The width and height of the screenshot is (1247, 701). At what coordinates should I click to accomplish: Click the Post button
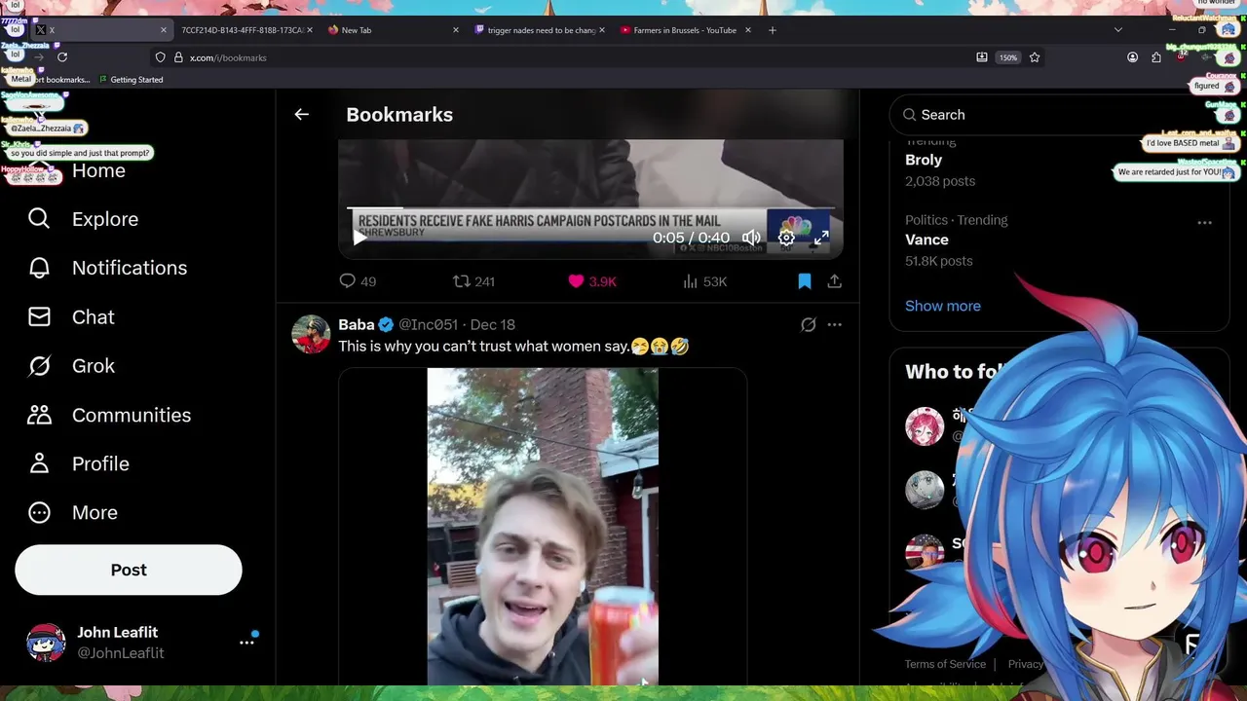(x=129, y=570)
